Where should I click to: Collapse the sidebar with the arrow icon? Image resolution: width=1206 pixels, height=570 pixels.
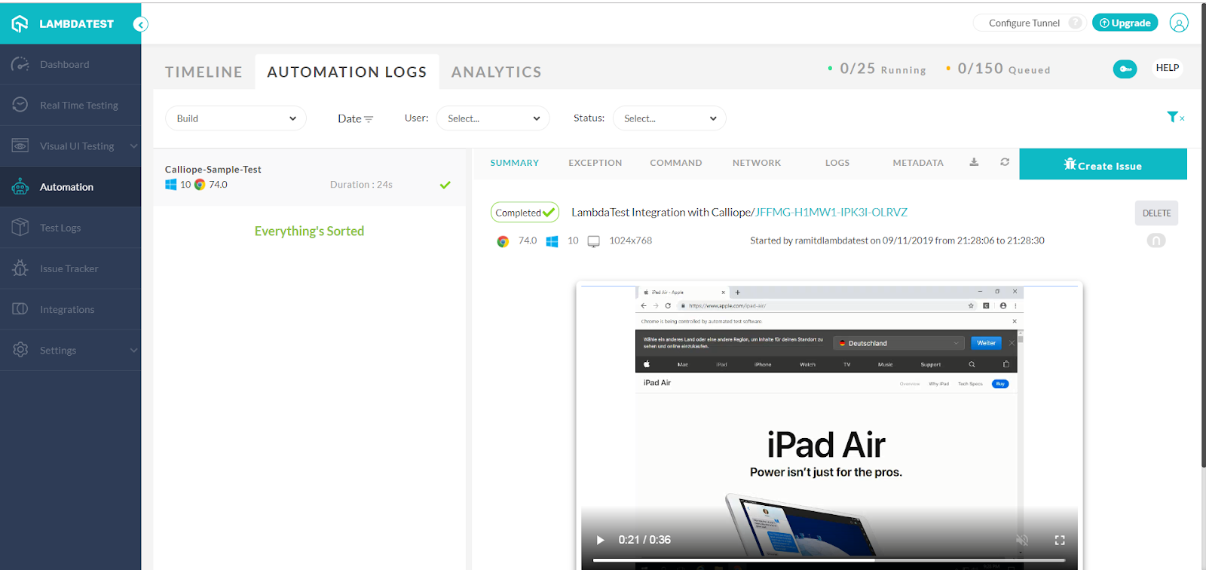140,25
